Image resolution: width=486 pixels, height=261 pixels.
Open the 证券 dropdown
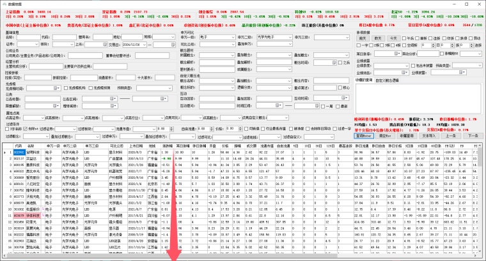coord(36,45)
